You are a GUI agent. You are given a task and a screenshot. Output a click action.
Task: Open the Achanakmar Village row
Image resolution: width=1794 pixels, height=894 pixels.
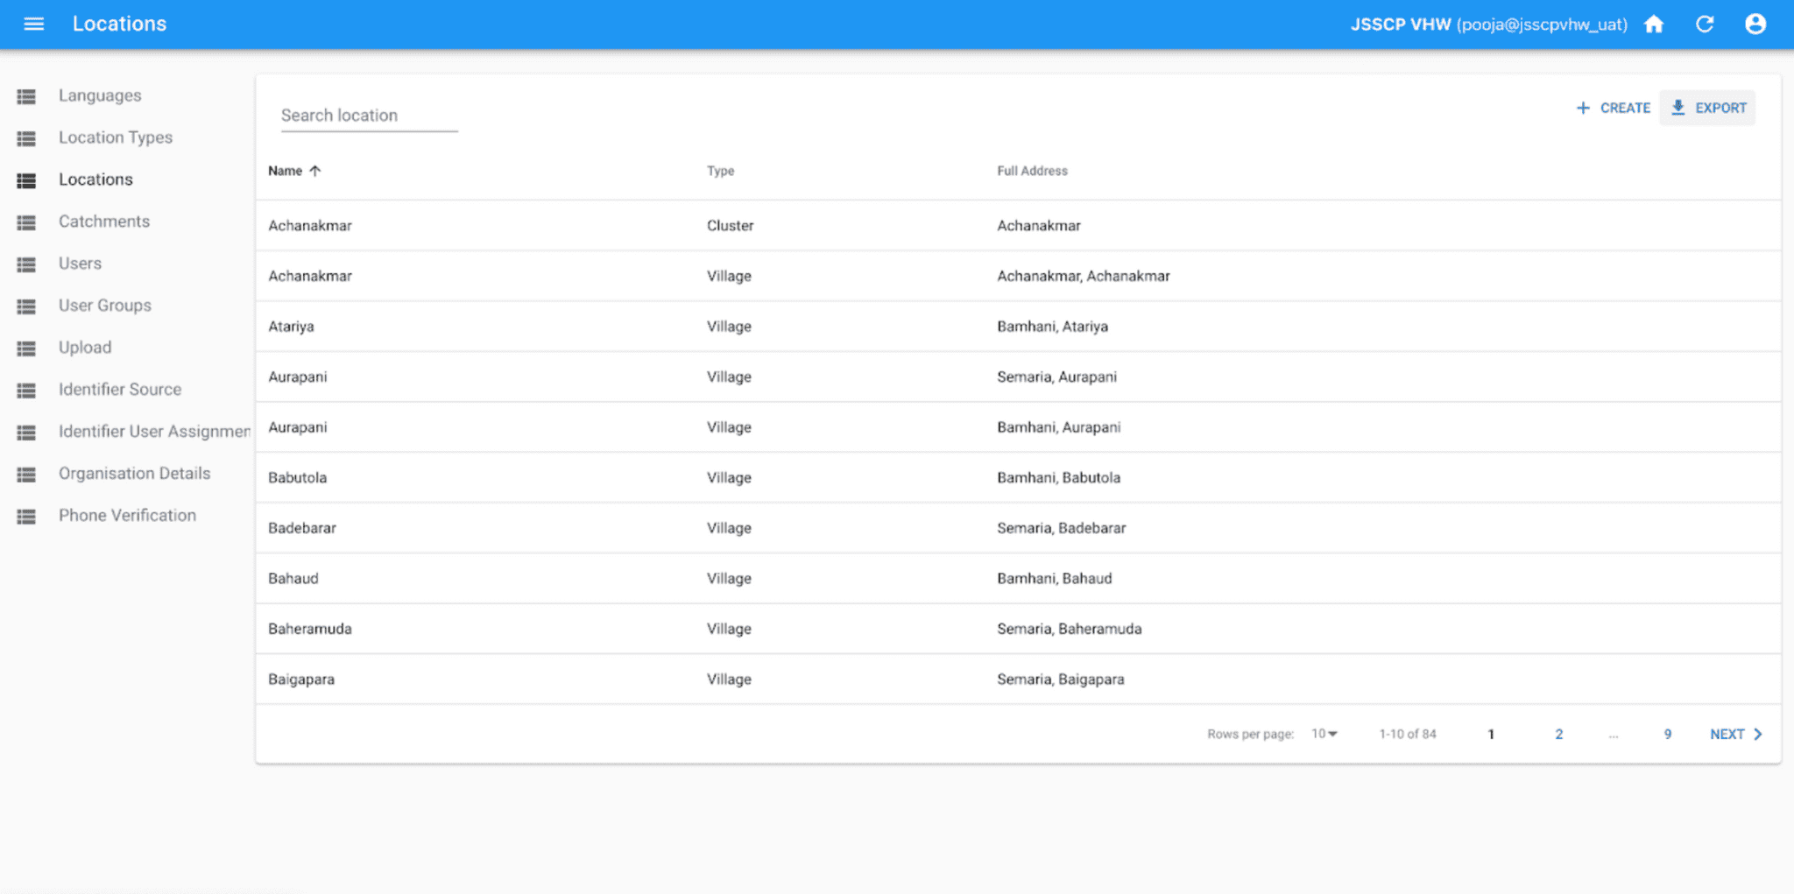click(x=1018, y=276)
